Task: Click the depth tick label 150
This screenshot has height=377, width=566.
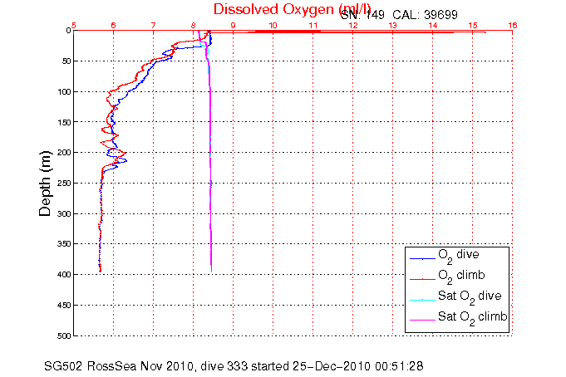Action: (x=64, y=122)
